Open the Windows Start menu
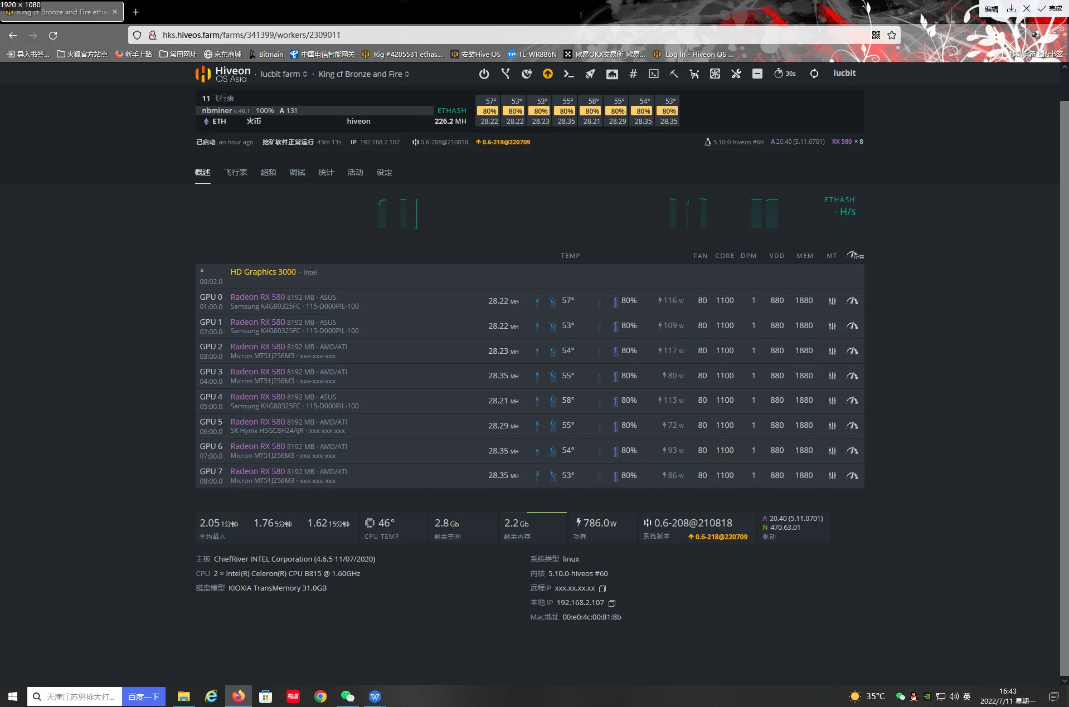This screenshot has width=1069, height=707. (13, 696)
